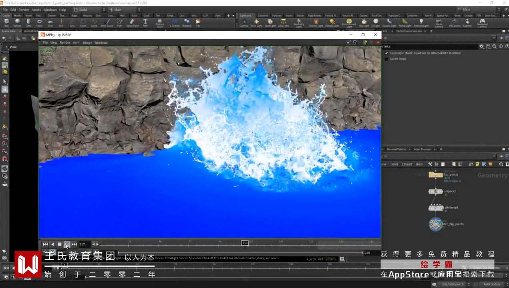Select the Torus shelf tool
This screenshot has width=509, height=288.
pos(39,23)
